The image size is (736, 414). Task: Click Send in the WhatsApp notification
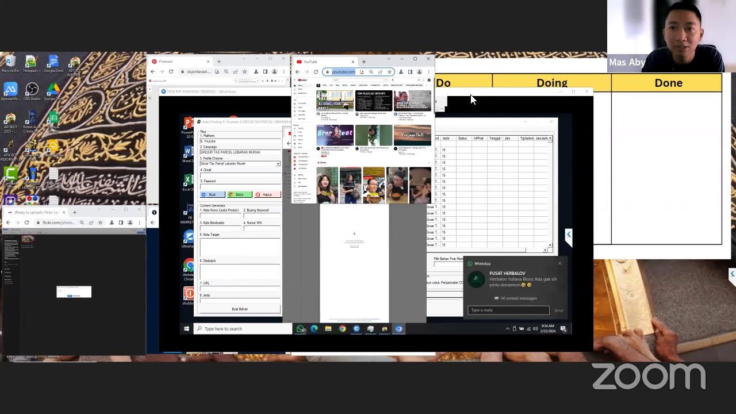558,310
